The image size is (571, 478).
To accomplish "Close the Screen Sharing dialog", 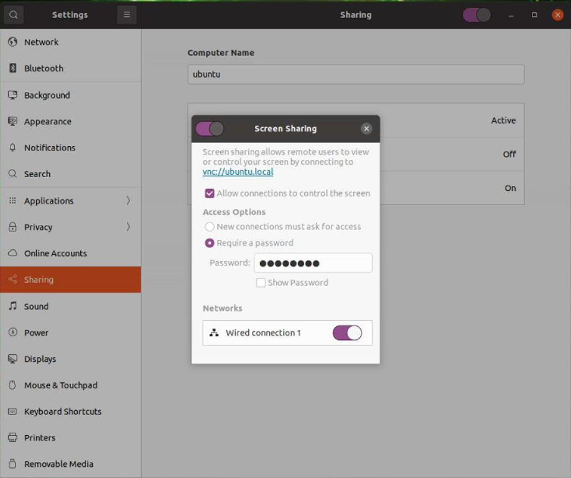I will click(x=366, y=129).
